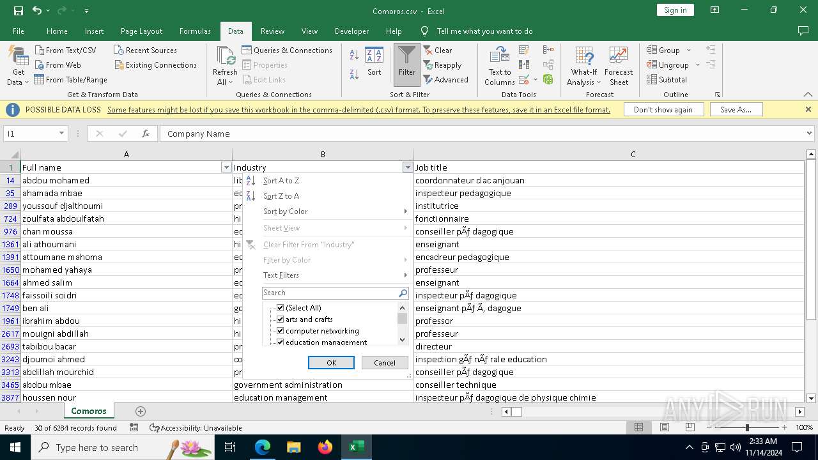The width and height of the screenshot is (818, 460).
Task: Add a new sheet
Action: tap(141, 411)
